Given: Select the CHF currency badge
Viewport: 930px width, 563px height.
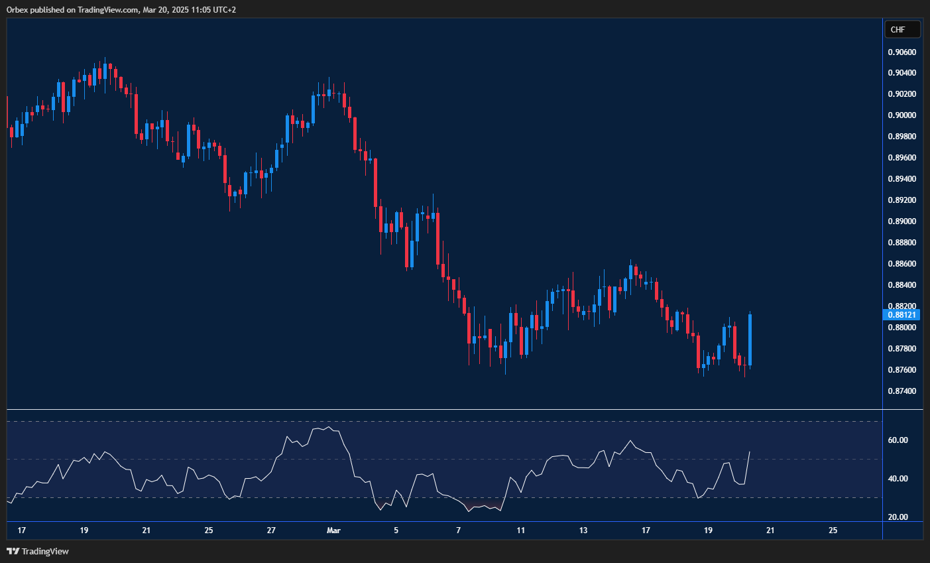Looking at the screenshot, I should (x=901, y=29).
